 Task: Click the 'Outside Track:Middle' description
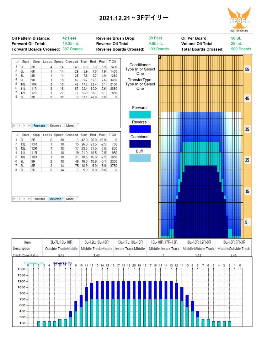(61, 249)
